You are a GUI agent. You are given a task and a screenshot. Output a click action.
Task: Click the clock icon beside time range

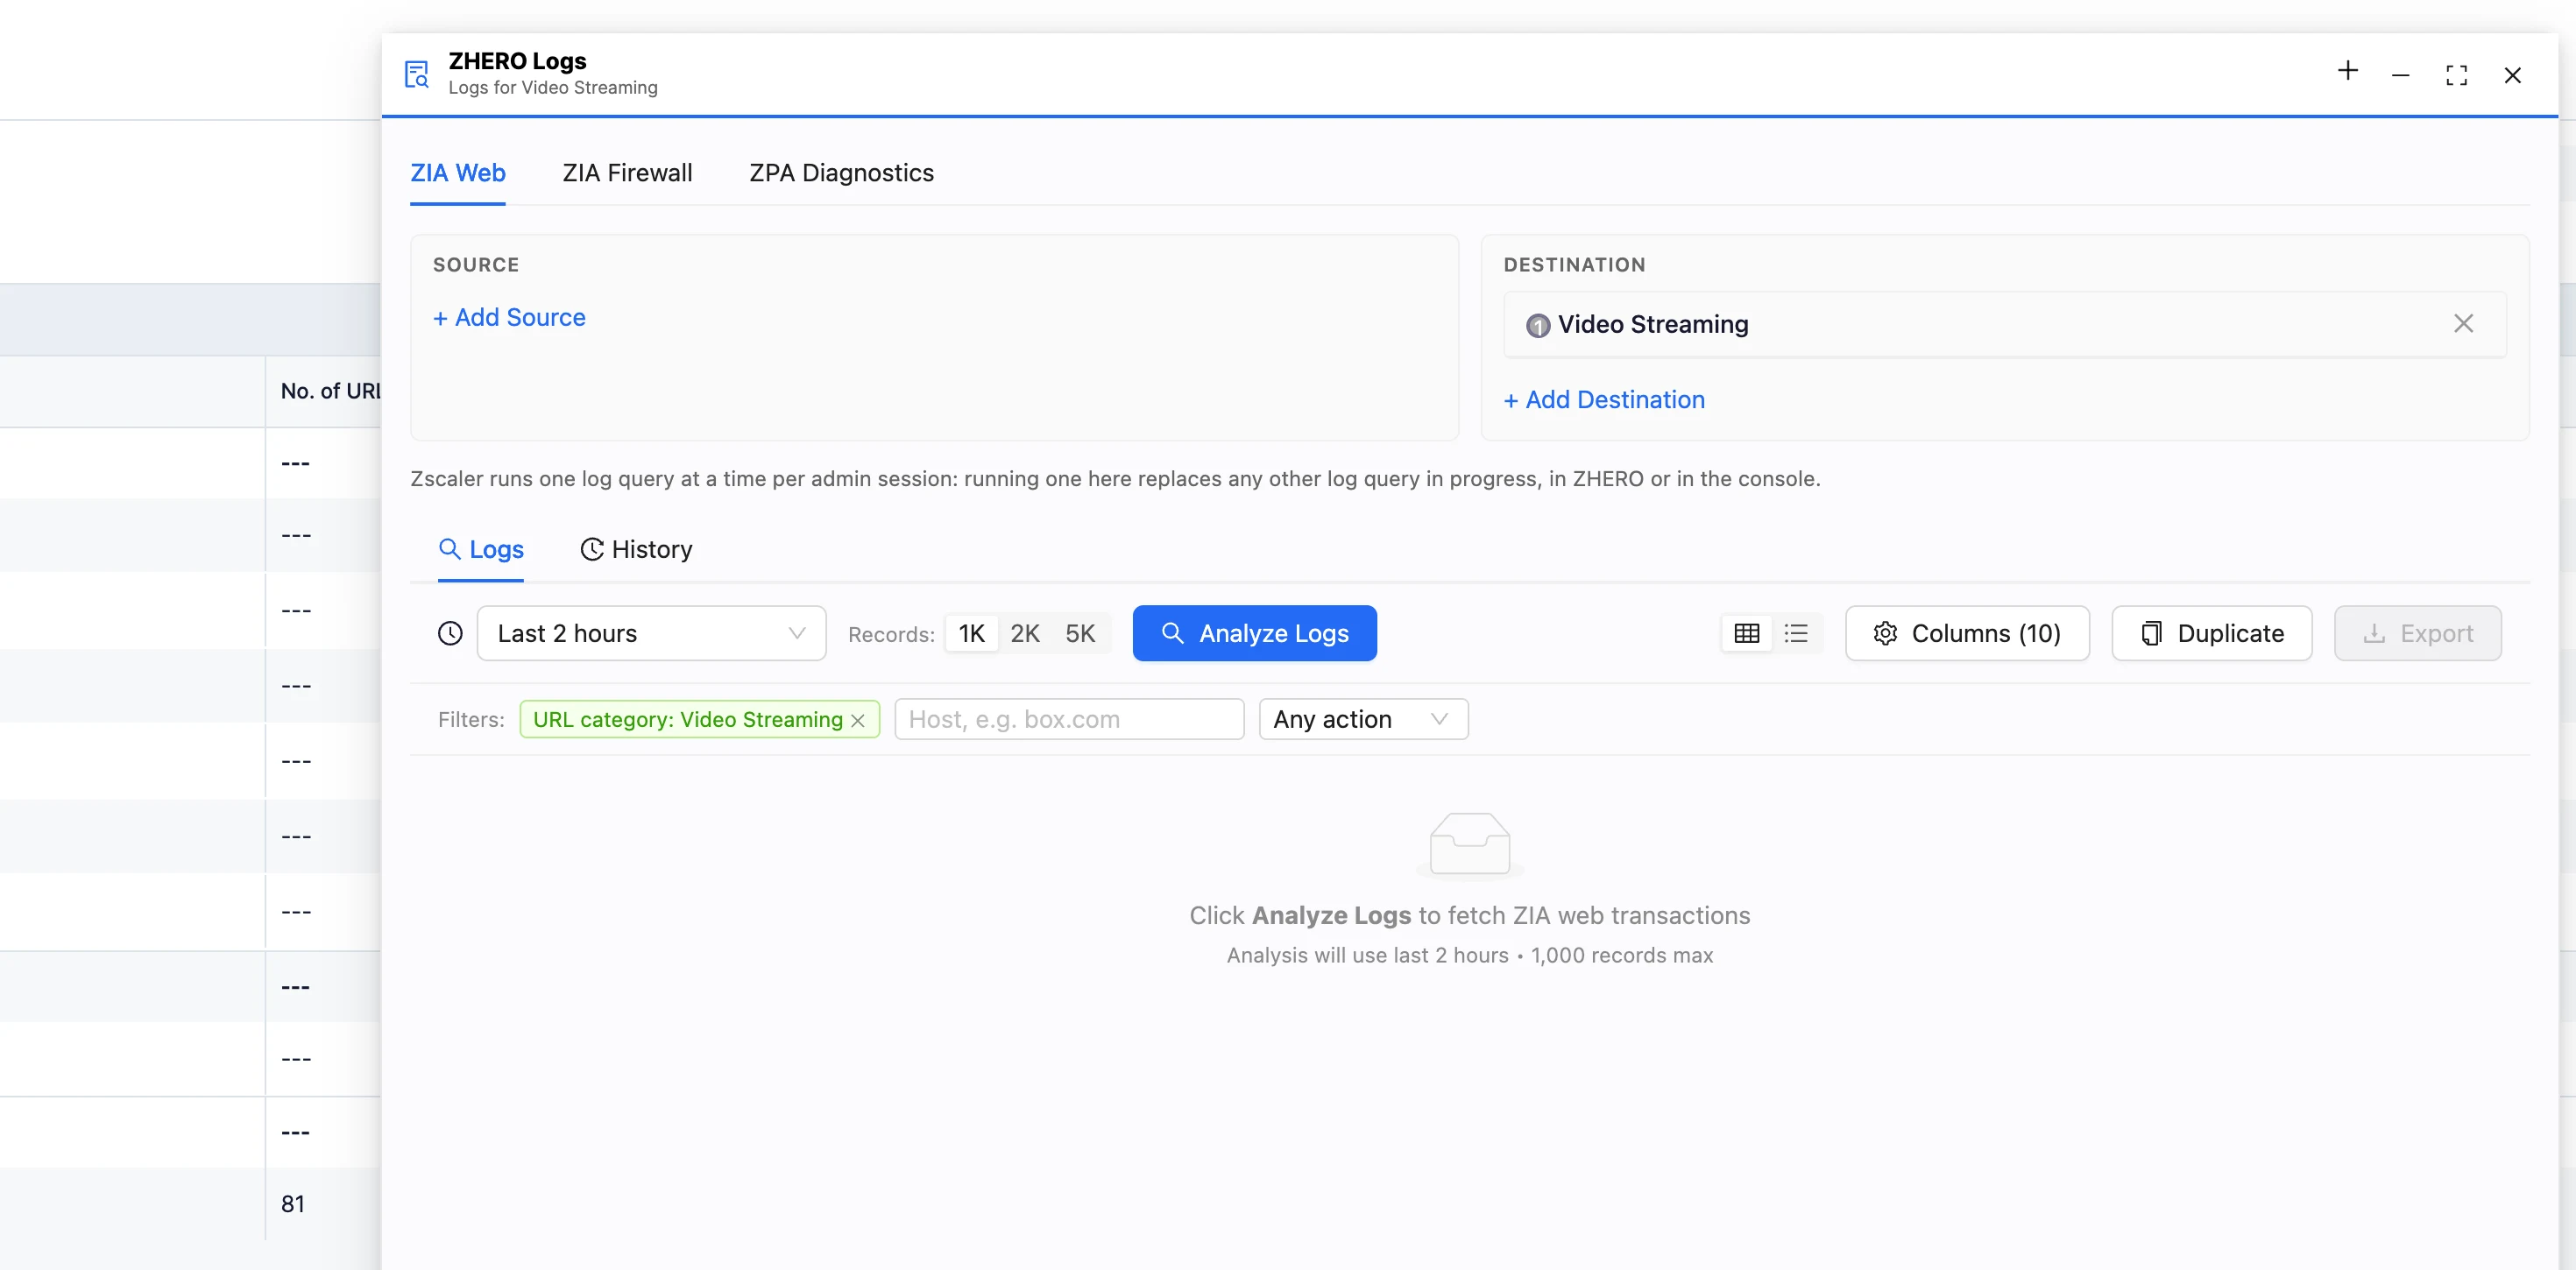pos(450,633)
